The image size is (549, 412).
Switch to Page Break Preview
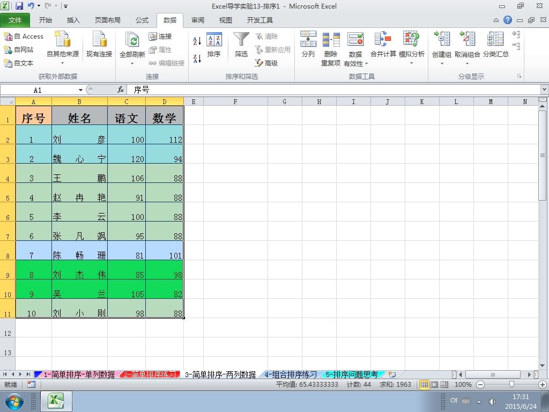pyautogui.click(x=444, y=384)
